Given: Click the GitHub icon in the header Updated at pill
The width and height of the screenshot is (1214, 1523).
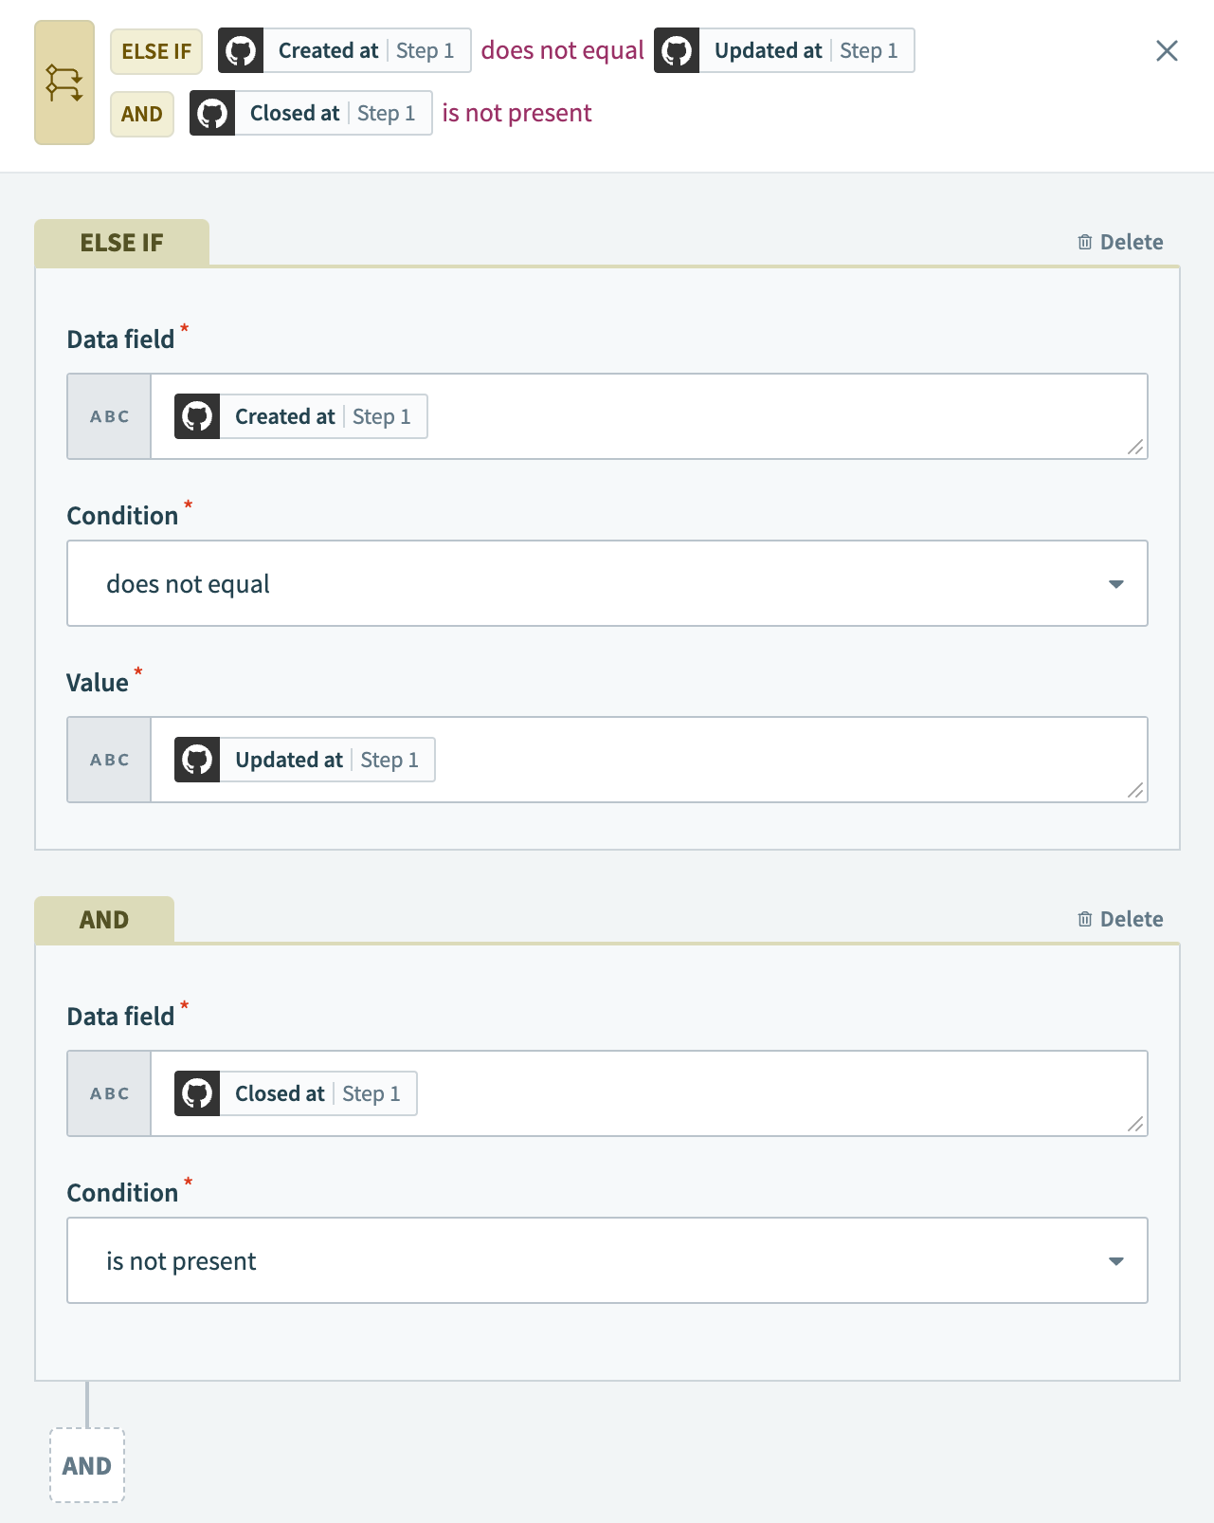Looking at the screenshot, I should coord(677,50).
